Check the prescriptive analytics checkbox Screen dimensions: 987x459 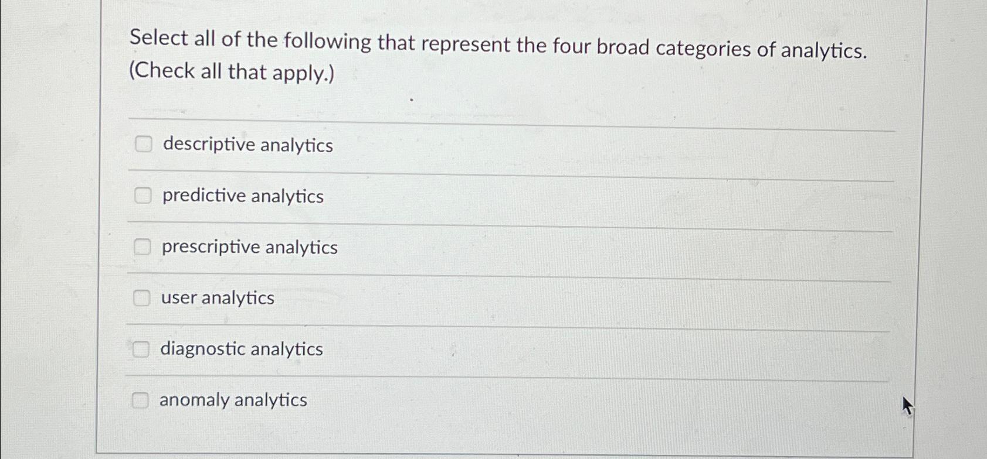[143, 246]
